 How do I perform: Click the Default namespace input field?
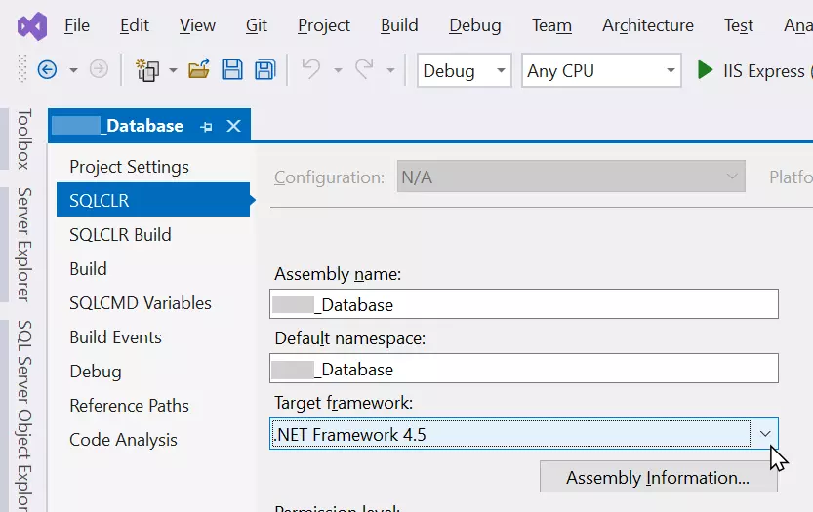[524, 368]
